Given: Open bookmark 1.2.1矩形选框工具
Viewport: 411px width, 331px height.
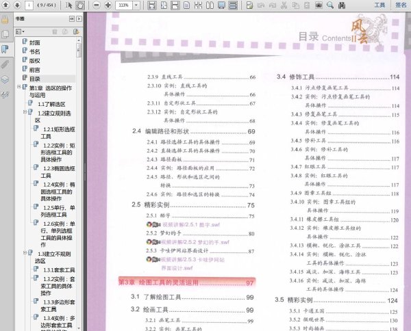Looking at the screenshot, I should coord(58,133).
